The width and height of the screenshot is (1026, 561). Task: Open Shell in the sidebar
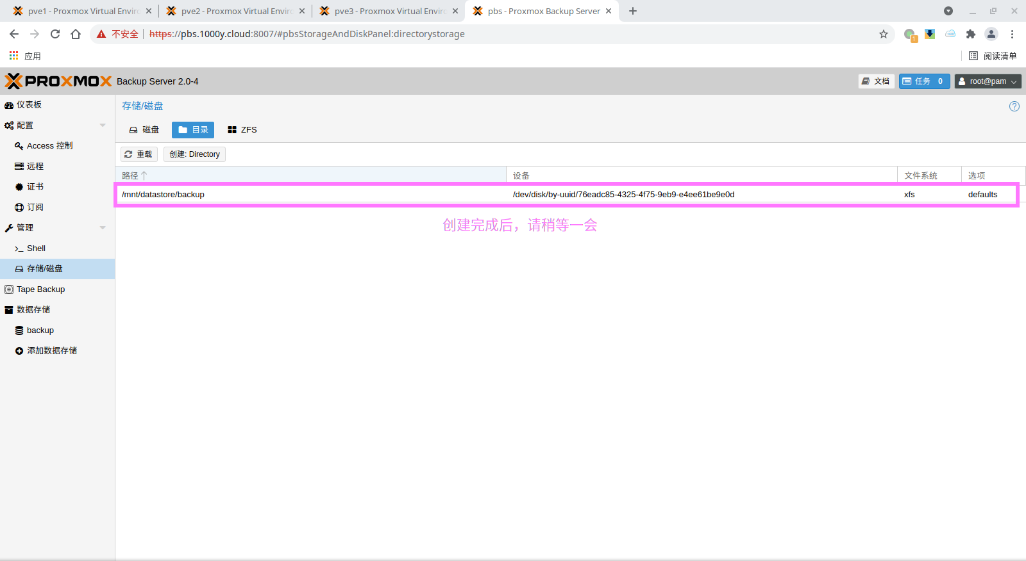coord(36,248)
